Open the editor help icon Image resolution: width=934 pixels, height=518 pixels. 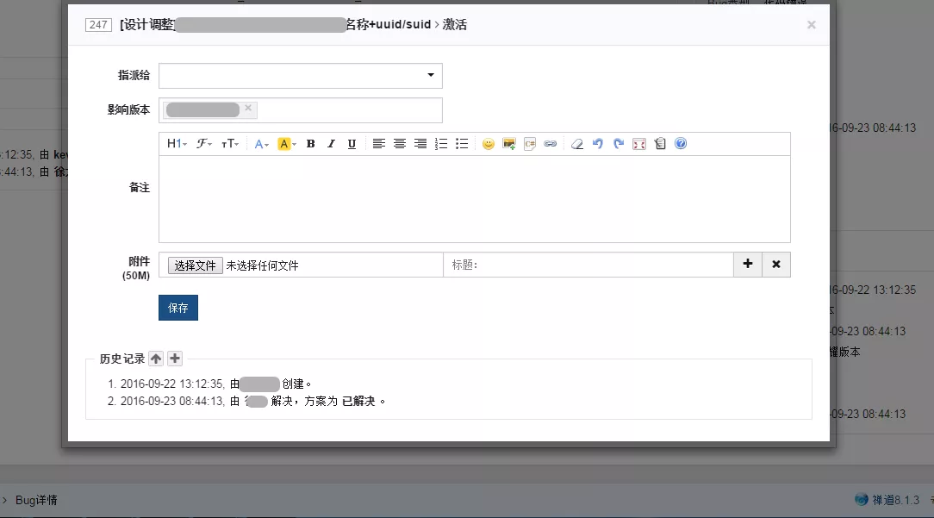pos(681,144)
